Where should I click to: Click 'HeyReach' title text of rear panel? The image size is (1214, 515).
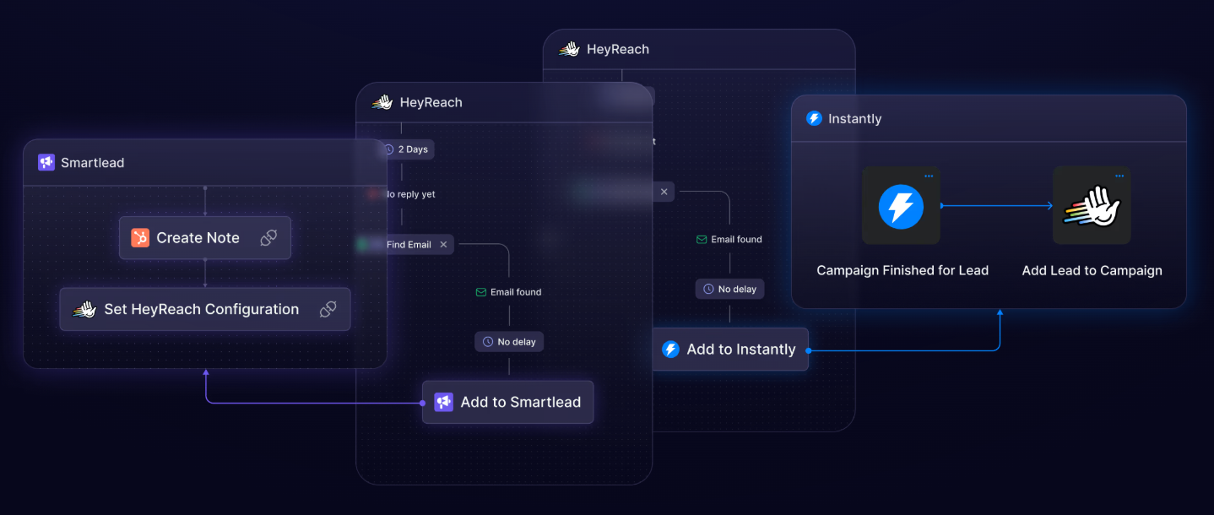coord(618,50)
